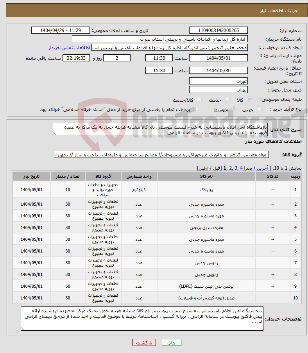Go to page 3 of items
The height and width of the screenshot is (353, 308).
pyautogui.click(x=236, y=168)
